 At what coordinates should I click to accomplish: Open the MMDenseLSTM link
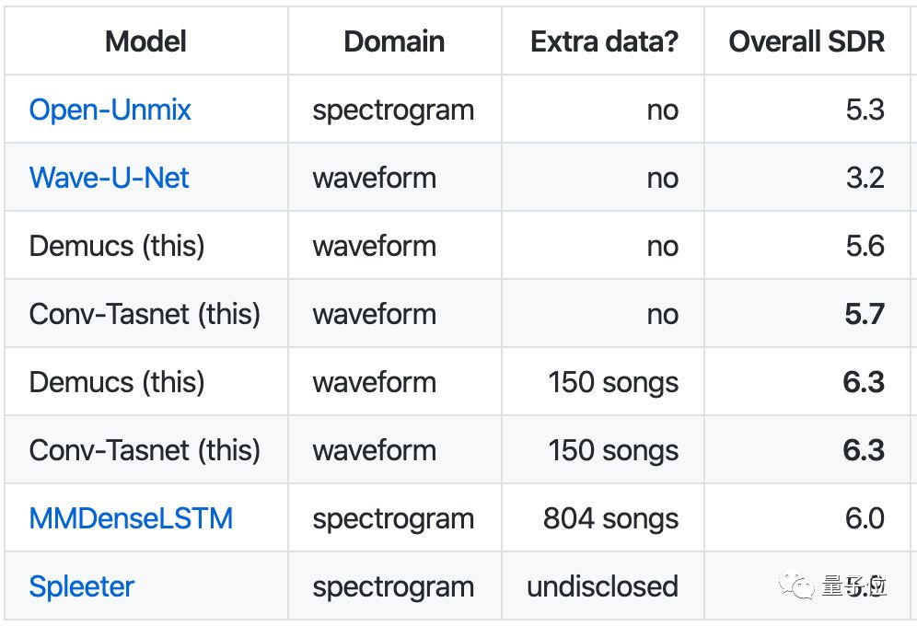coord(131,518)
